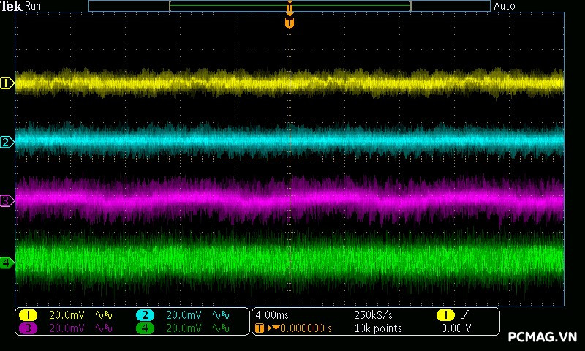Image resolution: width=585 pixels, height=351 pixels.
Task: Select the magenta channel 3 badge in readout
Action: (28, 328)
